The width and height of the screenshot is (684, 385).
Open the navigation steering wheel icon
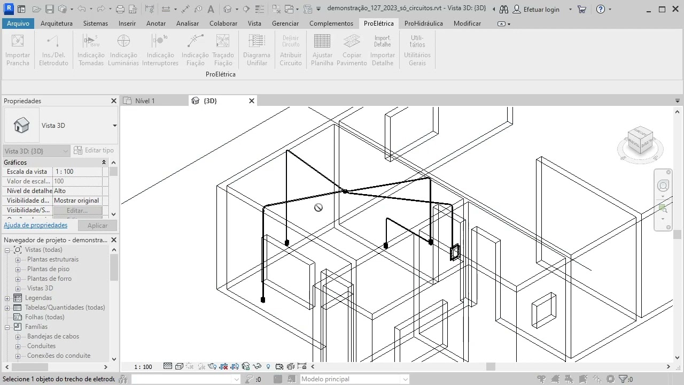click(663, 186)
